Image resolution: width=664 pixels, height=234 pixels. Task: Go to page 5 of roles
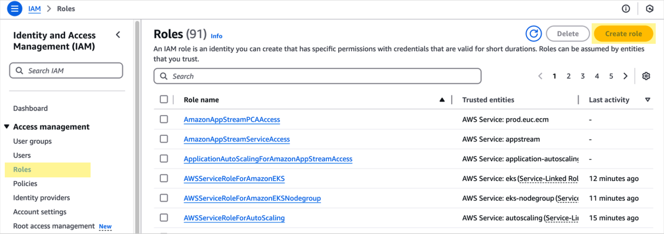611,76
